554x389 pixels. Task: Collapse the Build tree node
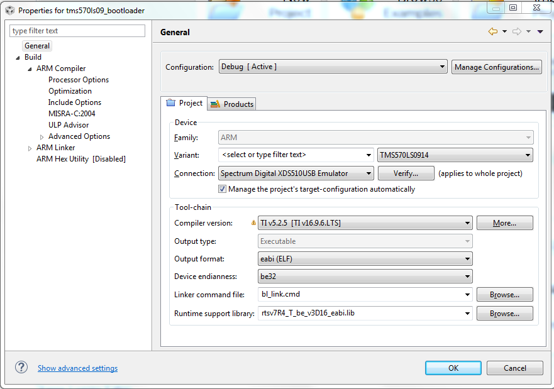click(x=18, y=58)
